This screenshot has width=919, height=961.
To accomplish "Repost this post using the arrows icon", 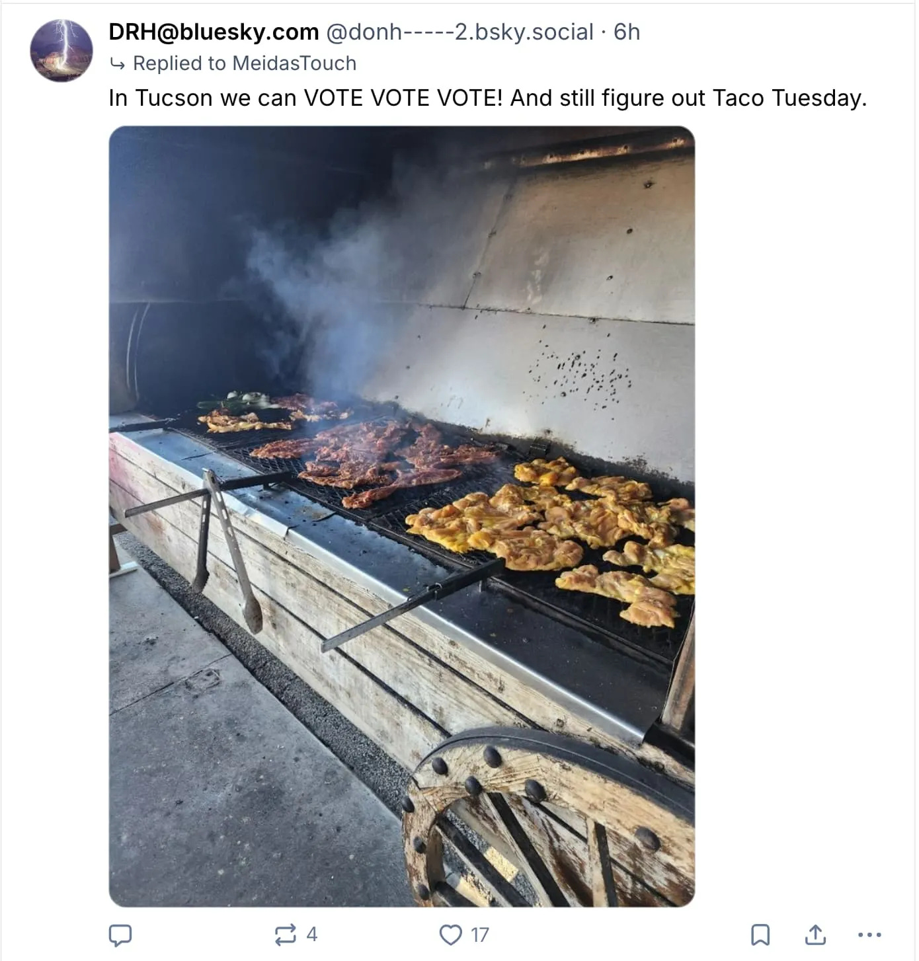I will point(285,935).
